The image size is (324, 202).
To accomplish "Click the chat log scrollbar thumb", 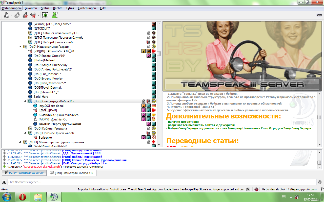I will coord(319,163).
